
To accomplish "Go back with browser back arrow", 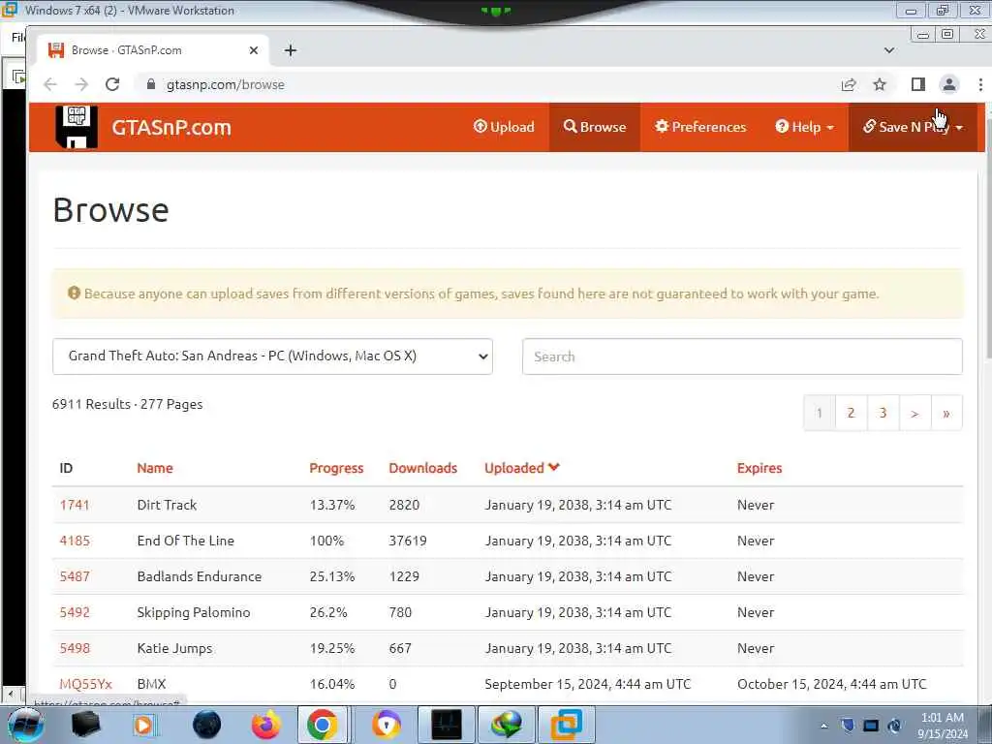I will [50, 84].
